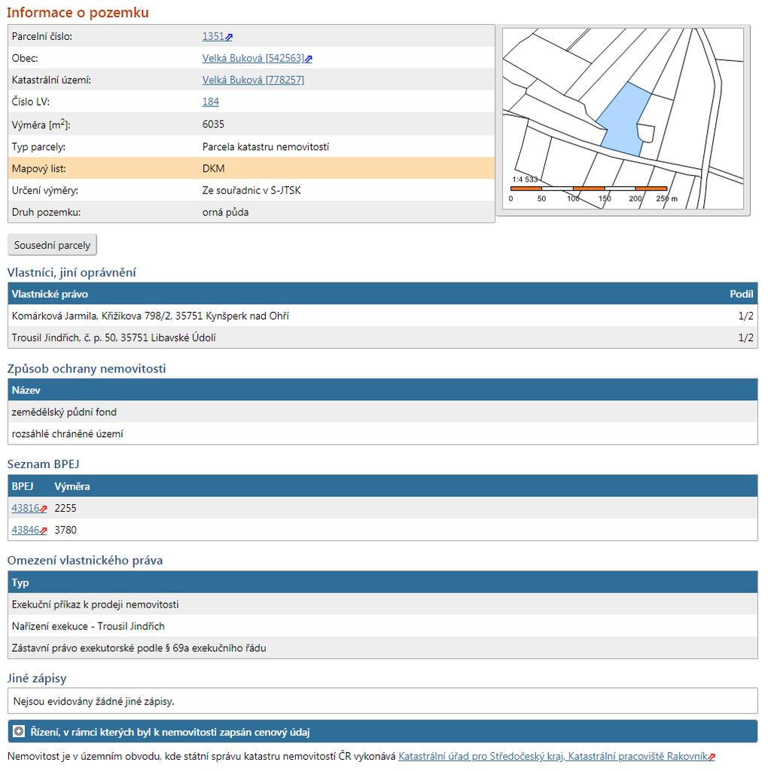The height and width of the screenshot is (771, 771).
Task: Click Ze souřadnic v S-JTSK value
Action: (251, 190)
